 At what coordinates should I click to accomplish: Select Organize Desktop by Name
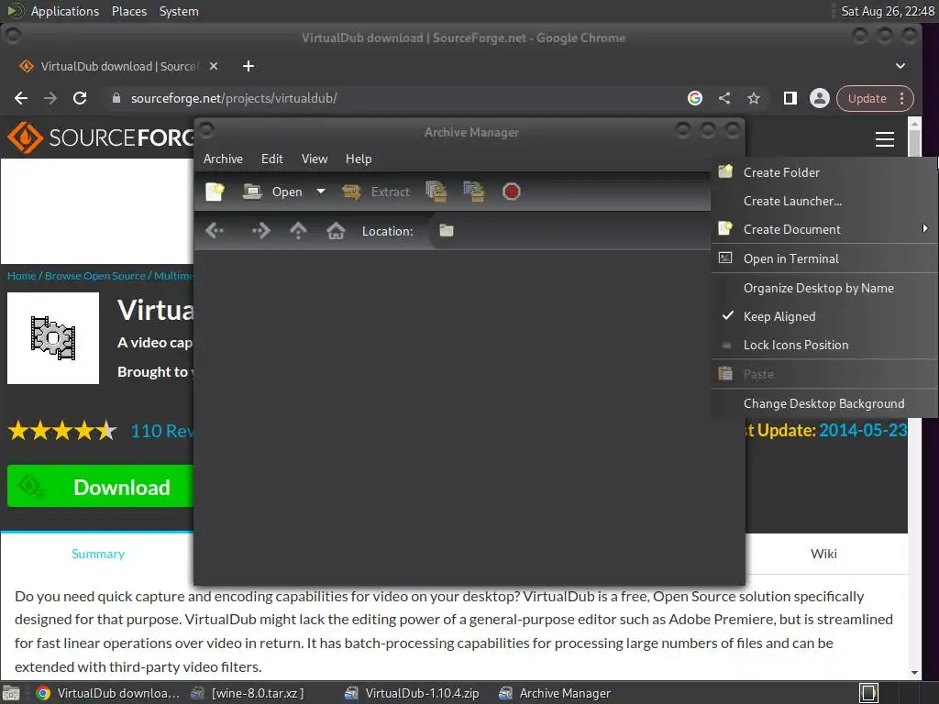[x=824, y=288]
